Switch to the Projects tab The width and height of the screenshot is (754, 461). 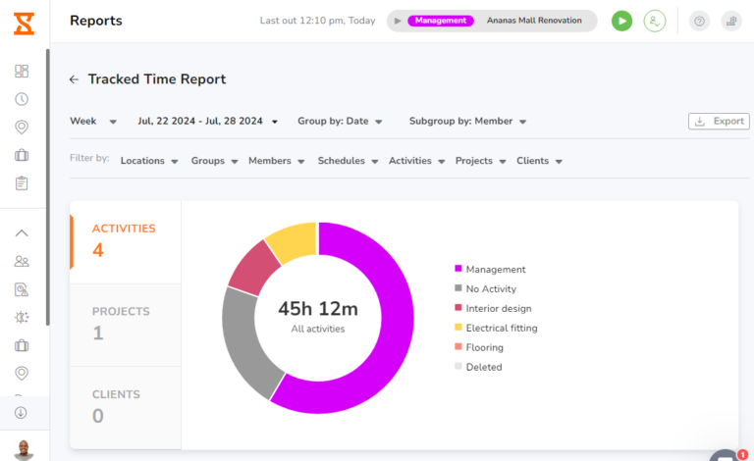click(x=125, y=323)
